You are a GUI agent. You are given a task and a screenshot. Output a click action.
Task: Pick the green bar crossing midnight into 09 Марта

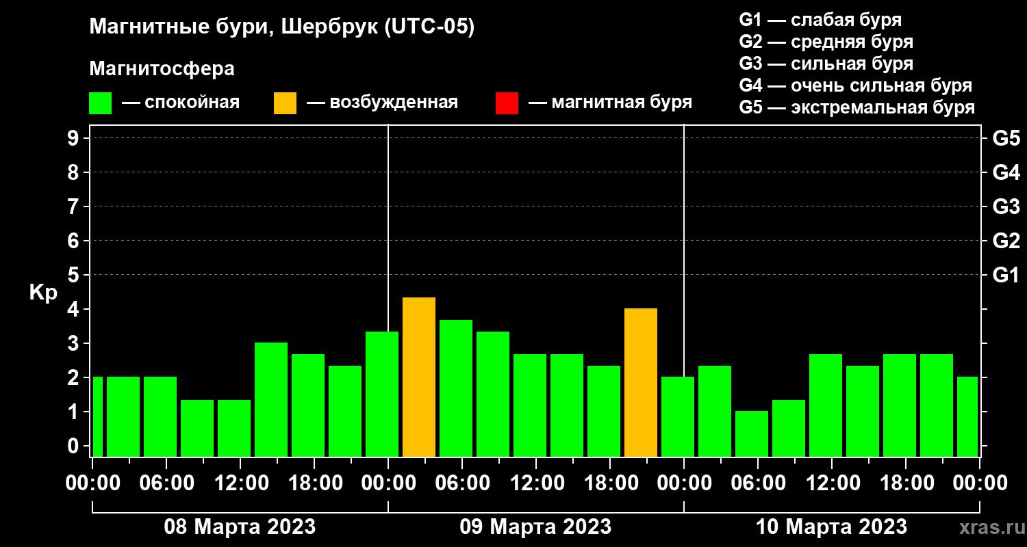click(x=382, y=394)
